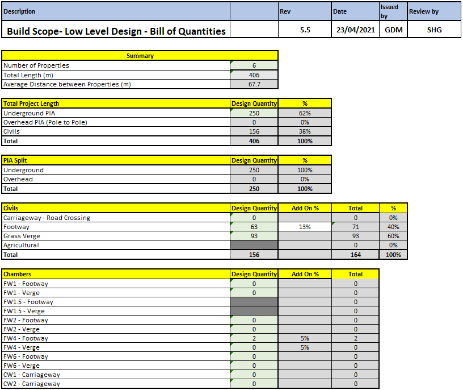This screenshot has height=390, width=463.
Task: Select the Description header cell
Action: pos(116,11)
